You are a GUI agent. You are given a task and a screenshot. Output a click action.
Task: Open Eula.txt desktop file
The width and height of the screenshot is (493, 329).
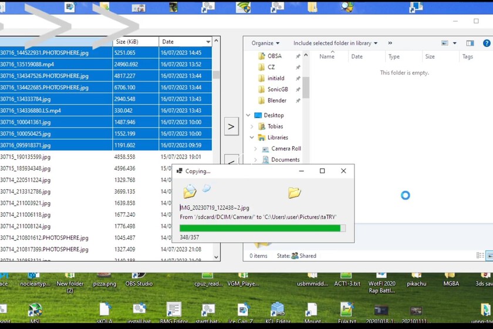click(347, 313)
